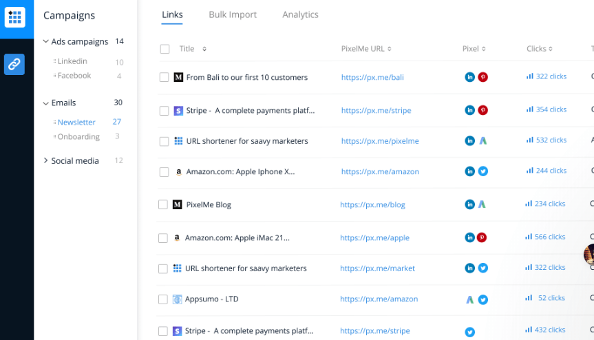The width and height of the screenshot is (594, 340).
Task: Click Medium favicon beside Bali title
Action: click(178, 77)
